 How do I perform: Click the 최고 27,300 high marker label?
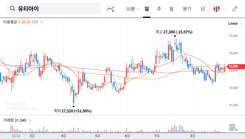(174, 32)
